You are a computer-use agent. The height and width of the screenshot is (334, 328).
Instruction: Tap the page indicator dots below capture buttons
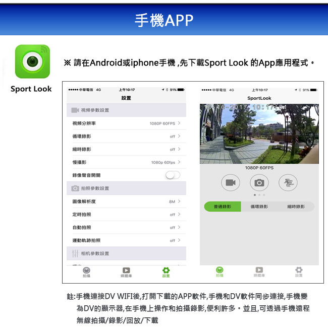point(259,195)
